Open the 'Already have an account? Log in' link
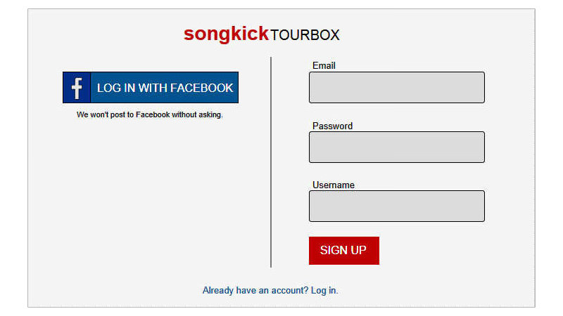The width and height of the screenshot is (563, 316). (x=270, y=290)
